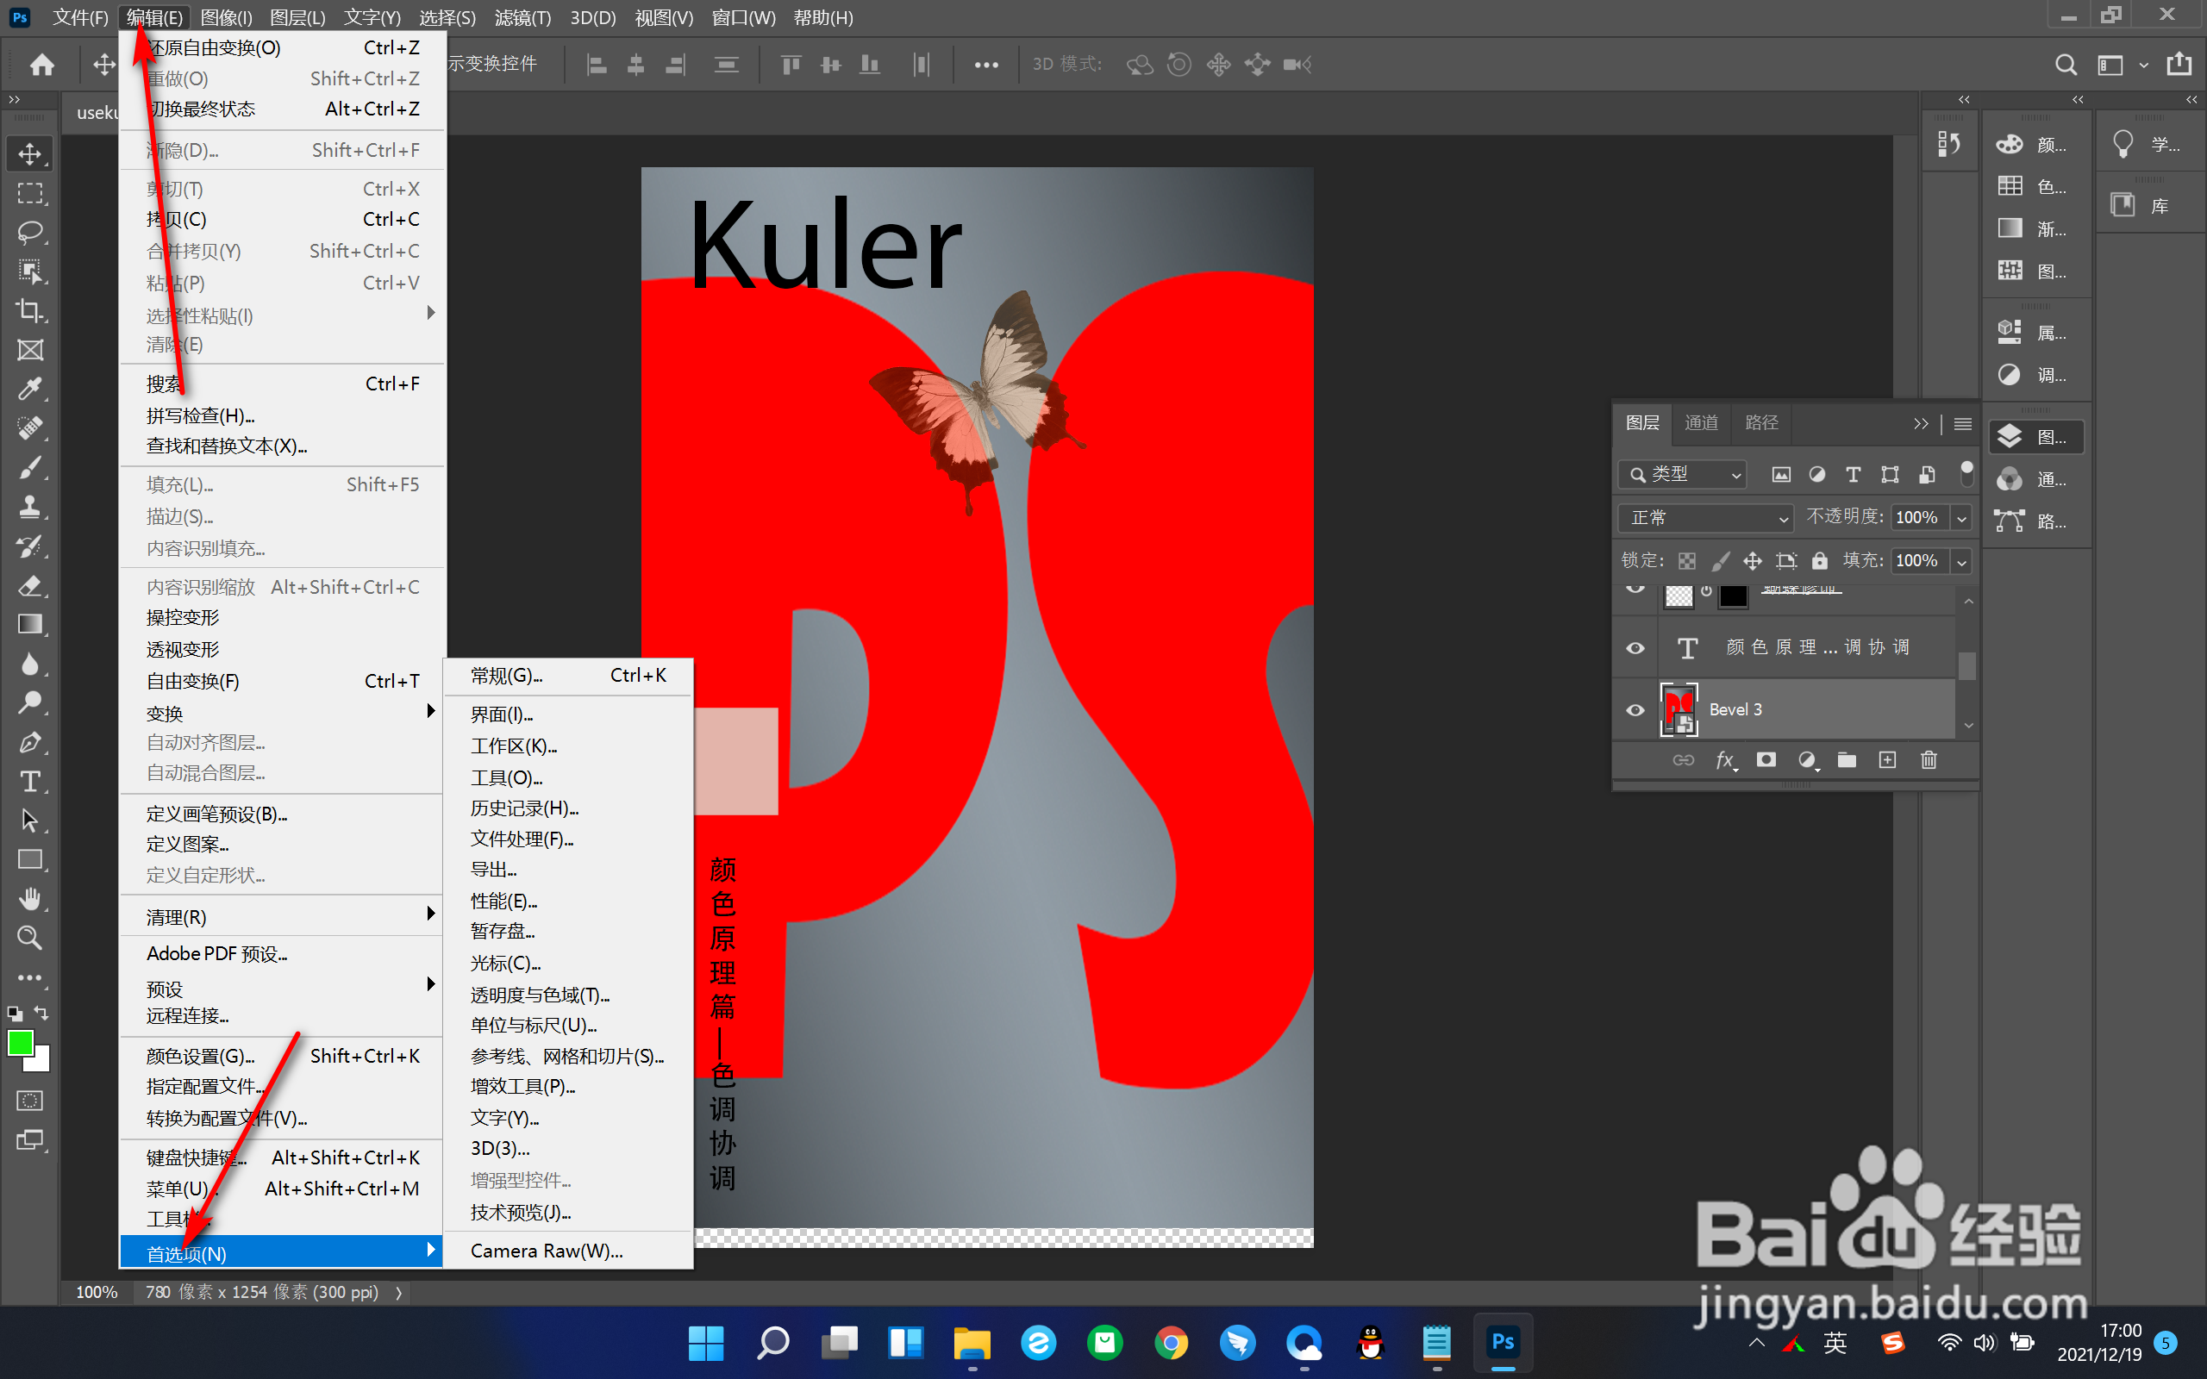Choose 性能(E) from preferences submenu

click(568, 902)
